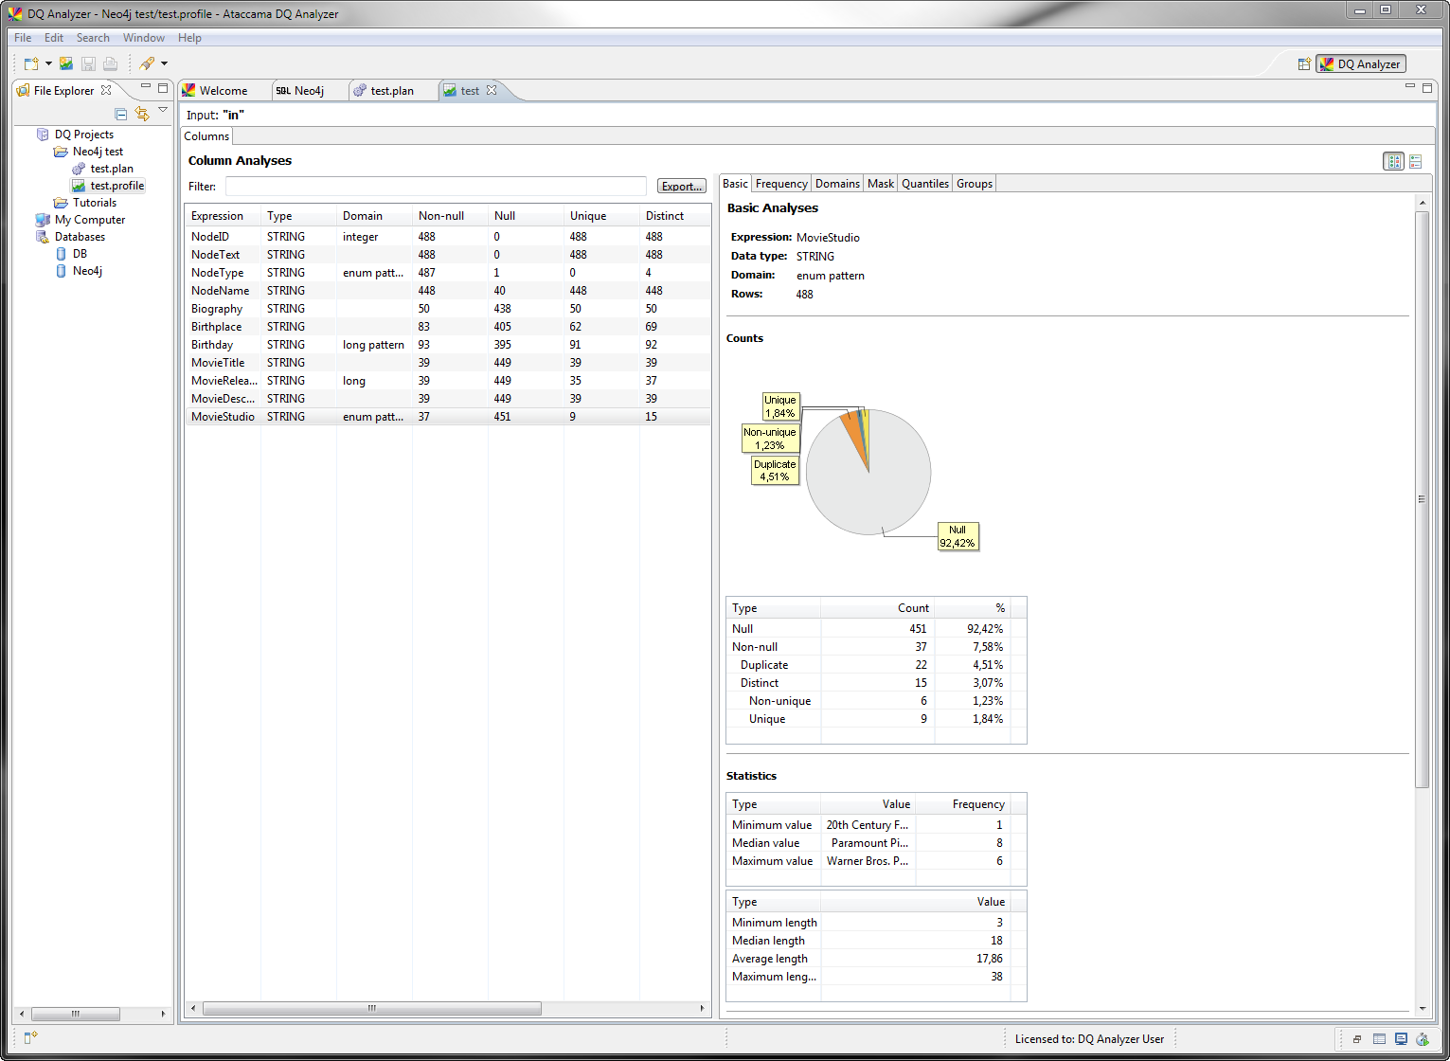
Task: Select the Groups analysis tab
Action: click(x=975, y=184)
